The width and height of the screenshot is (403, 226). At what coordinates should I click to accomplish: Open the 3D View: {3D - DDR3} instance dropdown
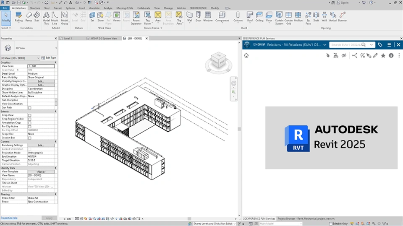tap(38, 58)
